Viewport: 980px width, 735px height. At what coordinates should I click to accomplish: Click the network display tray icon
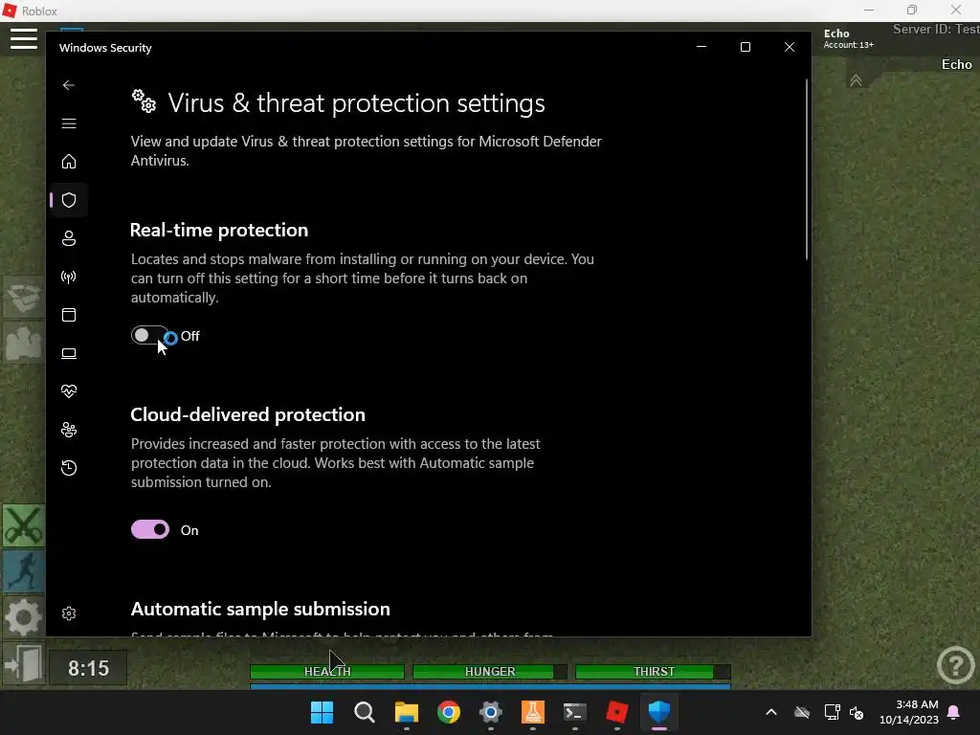click(832, 712)
